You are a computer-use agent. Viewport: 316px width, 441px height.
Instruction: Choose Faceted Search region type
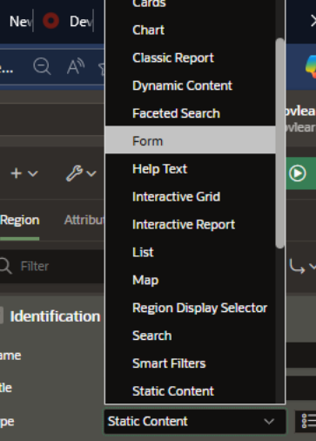tap(190, 113)
